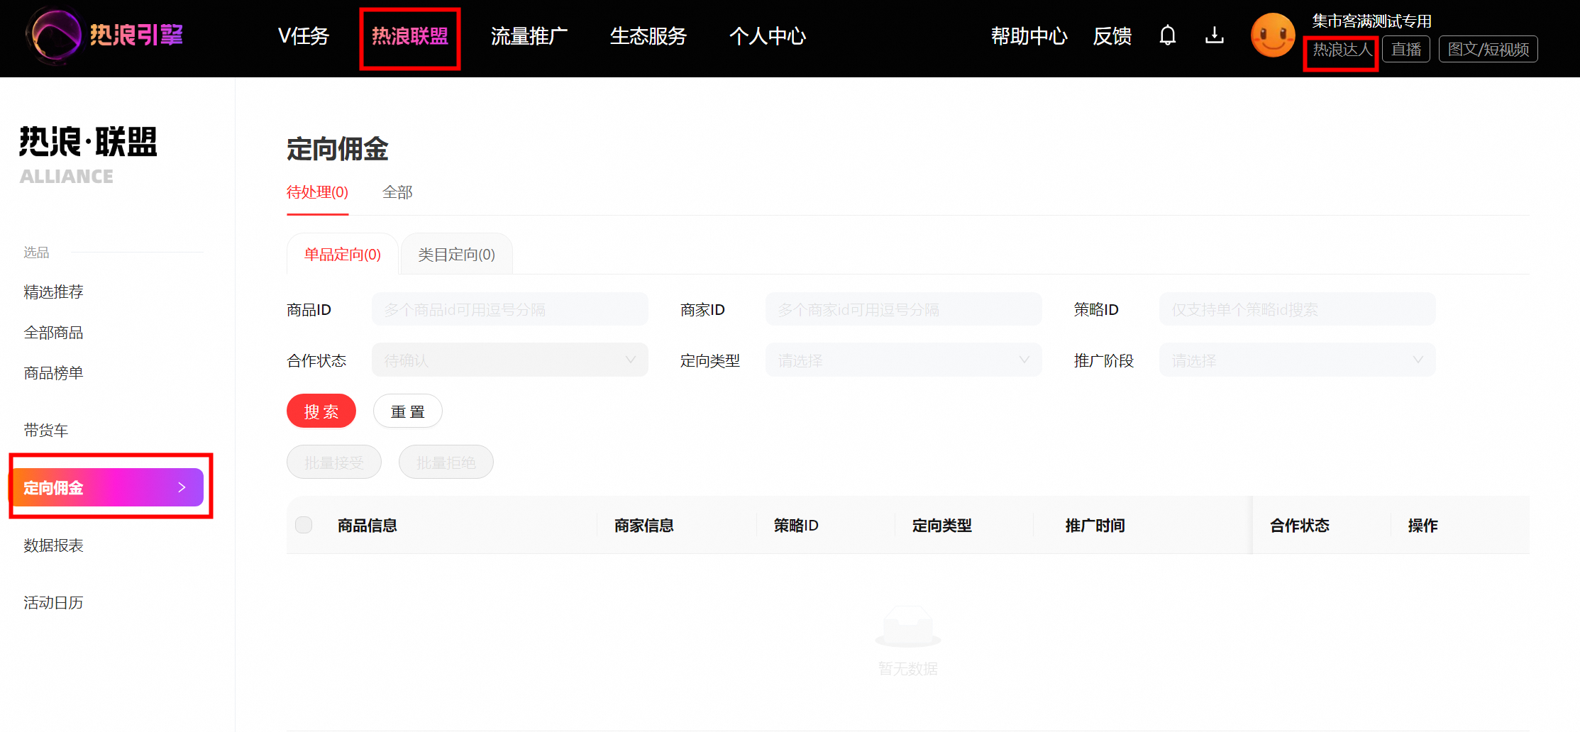Open 数据报表 in the sidebar
The image size is (1580, 732).
pyautogui.click(x=53, y=545)
